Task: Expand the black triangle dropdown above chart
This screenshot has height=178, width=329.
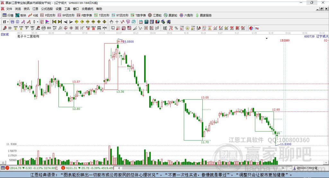Action: coord(267,39)
